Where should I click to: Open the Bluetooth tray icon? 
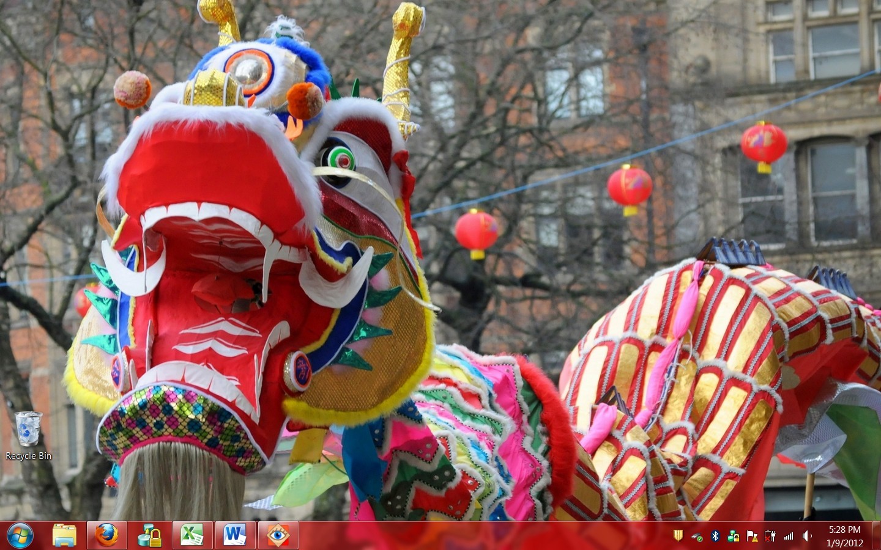[715, 536]
